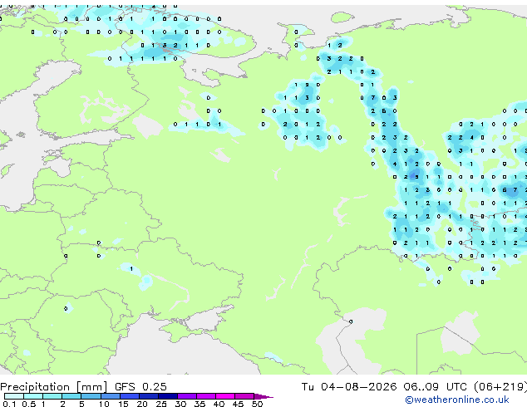Image resolution: width=527 pixels, height=407 pixels.
Task: Click the 5–10 mm legend color box
Action: [91, 396]
